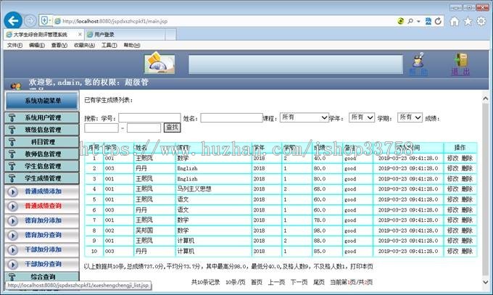493x295 pixels.
Task: Click arrow icon beside 德育加分添加
Action: click(x=13, y=221)
